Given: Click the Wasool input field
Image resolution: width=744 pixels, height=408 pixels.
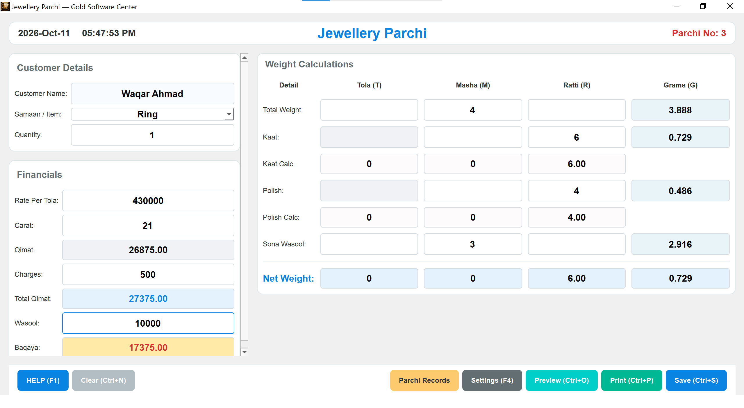Looking at the screenshot, I should click(x=148, y=323).
